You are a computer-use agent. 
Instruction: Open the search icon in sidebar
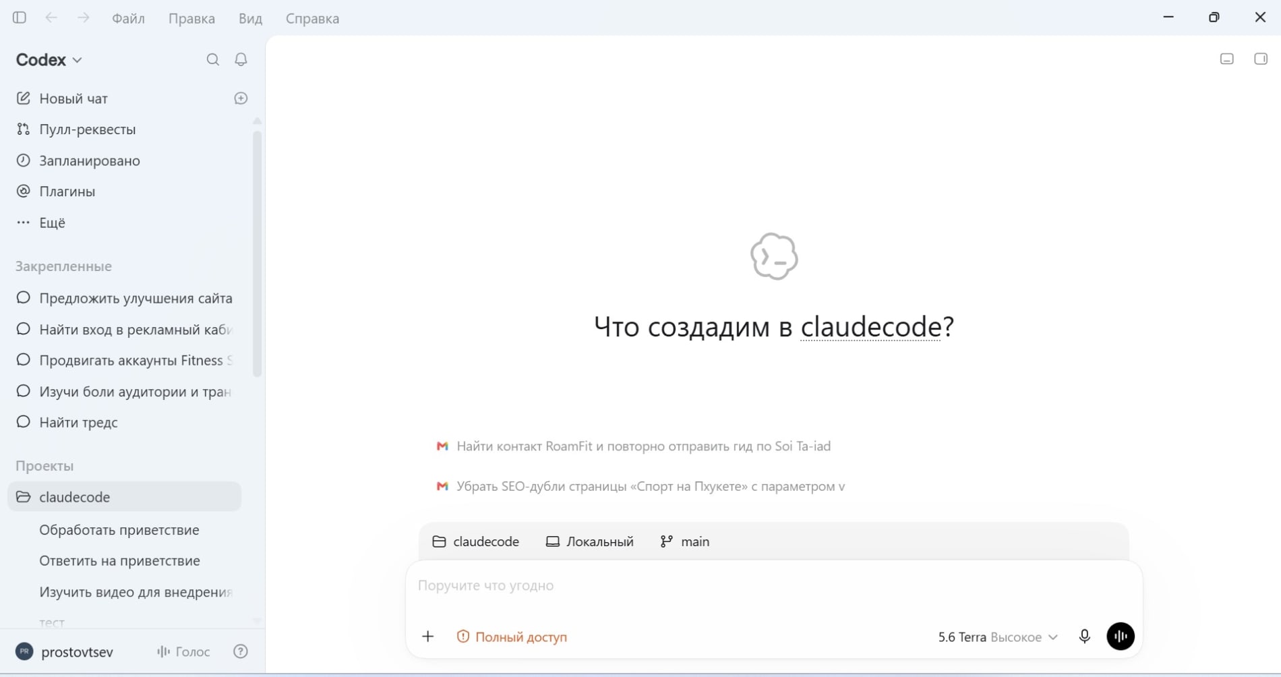(213, 60)
